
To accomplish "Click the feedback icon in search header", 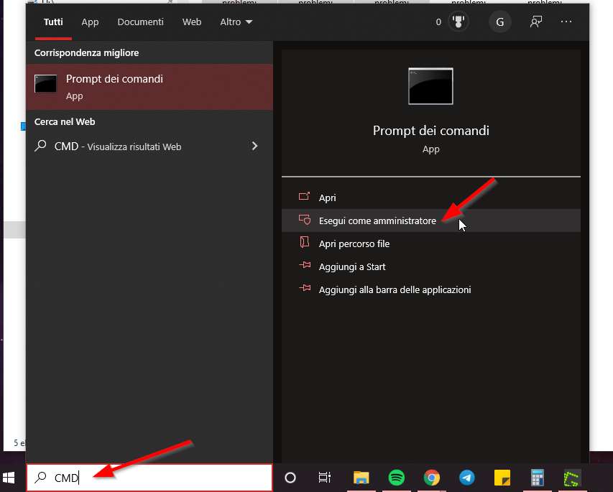I will tap(535, 22).
